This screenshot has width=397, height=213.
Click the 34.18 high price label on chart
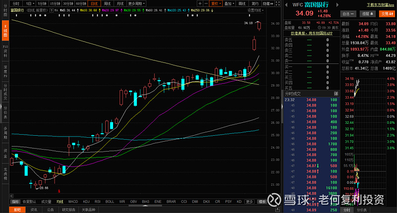coord(248,23)
